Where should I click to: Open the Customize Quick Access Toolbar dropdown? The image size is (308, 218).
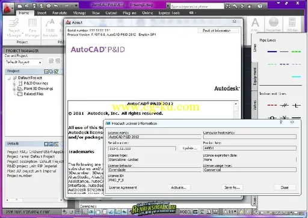(x=76, y=6)
